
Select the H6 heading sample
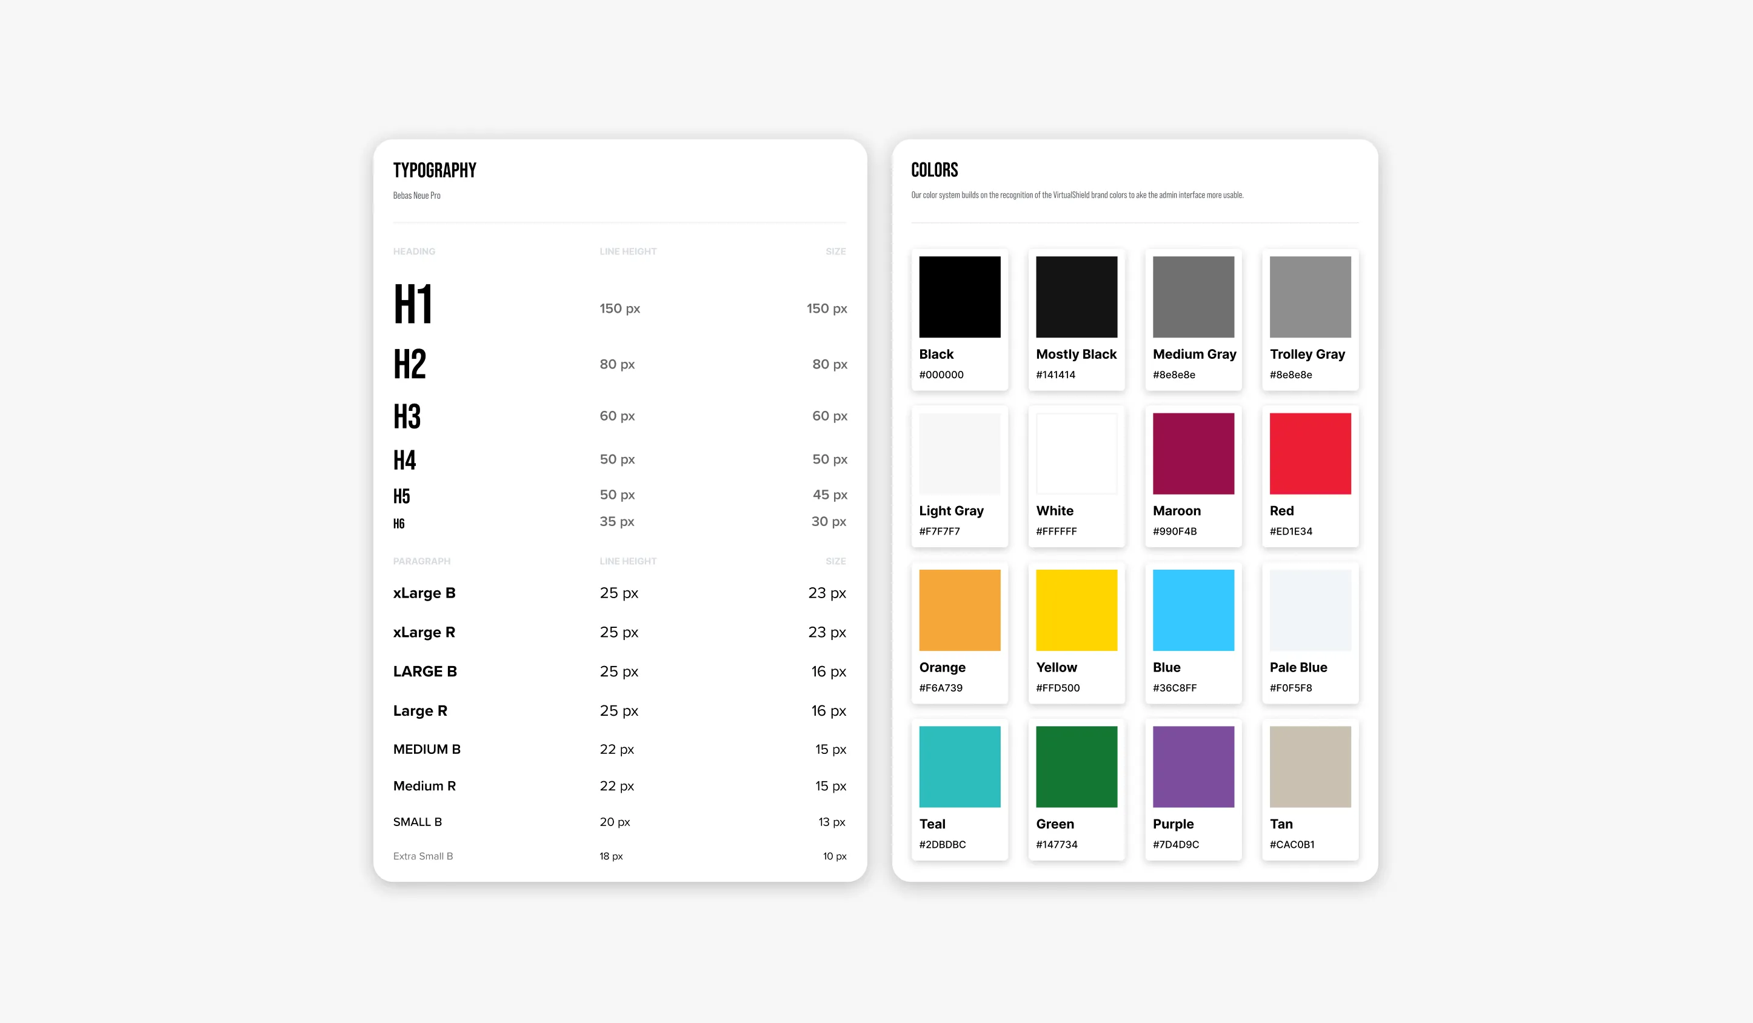pos(399,523)
